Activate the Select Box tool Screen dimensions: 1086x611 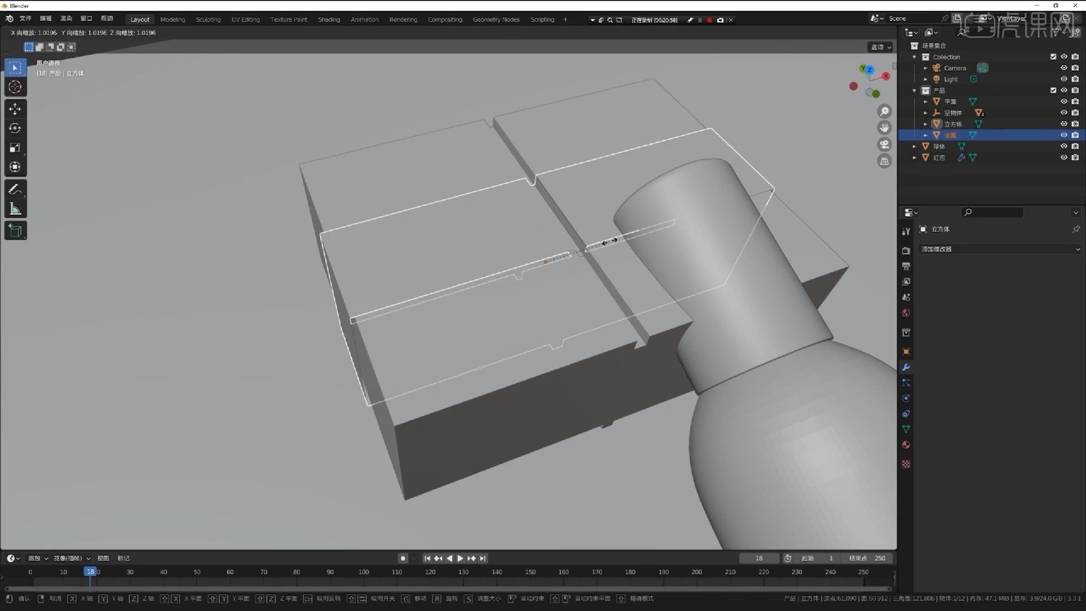[15, 68]
